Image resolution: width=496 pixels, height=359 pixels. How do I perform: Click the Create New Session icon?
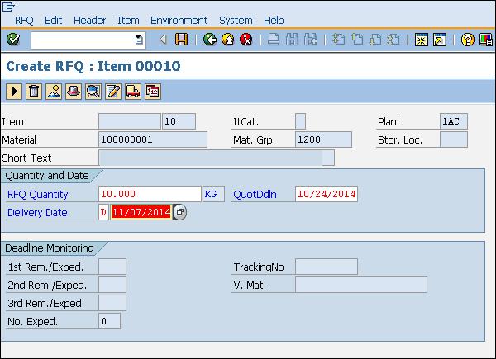[x=422, y=40]
